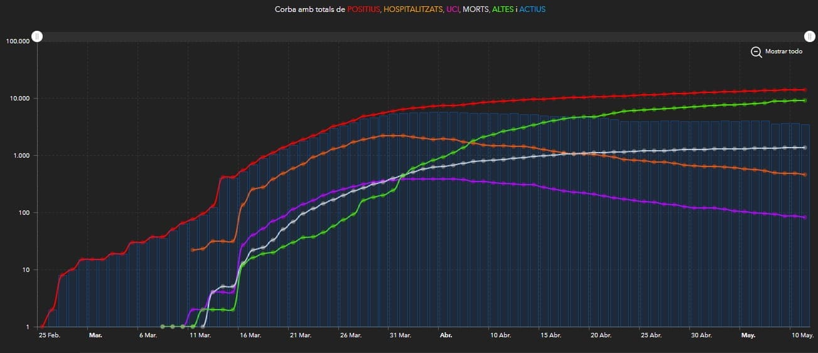Click the Mostrar todo button label
The width and height of the screenshot is (818, 353).
[783, 52]
